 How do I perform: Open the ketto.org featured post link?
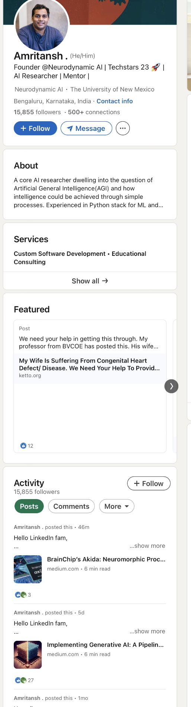[x=90, y=368]
